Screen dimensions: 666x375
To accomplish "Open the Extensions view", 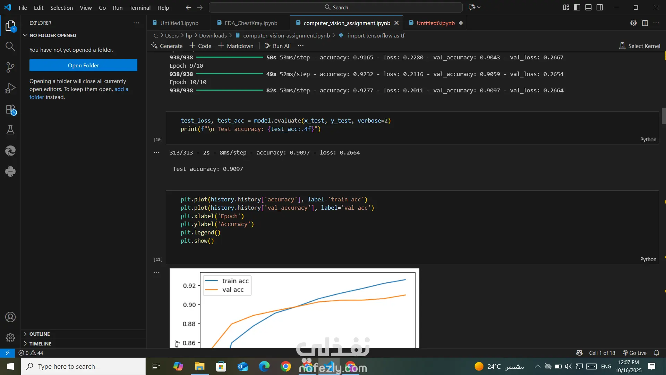I will [x=11, y=110].
